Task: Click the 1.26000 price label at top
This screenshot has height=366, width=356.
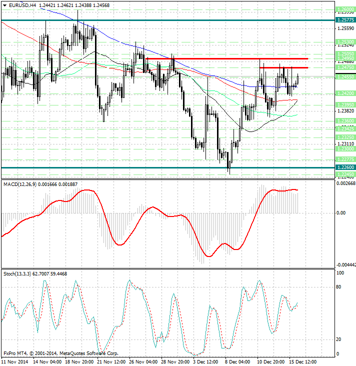Action: click(x=346, y=9)
